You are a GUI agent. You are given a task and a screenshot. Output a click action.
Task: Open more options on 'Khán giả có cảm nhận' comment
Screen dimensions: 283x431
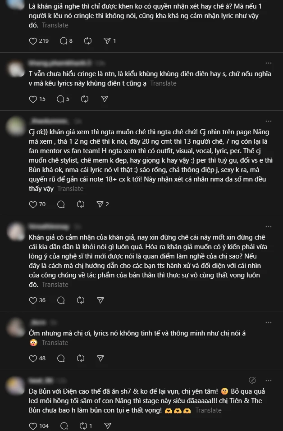tap(269, 227)
